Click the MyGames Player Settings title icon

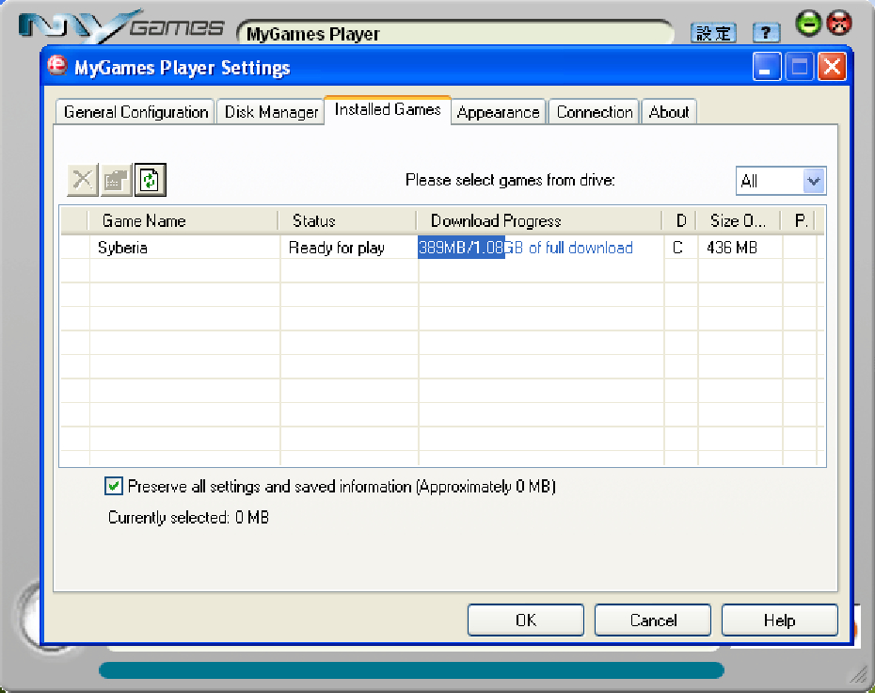[57, 67]
